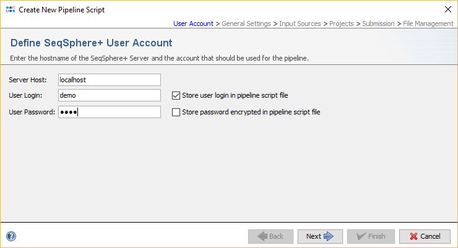Image resolution: width=458 pixels, height=248 pixels.
Task: Click the greyed-out Back button
Action: tap(270, 236)
